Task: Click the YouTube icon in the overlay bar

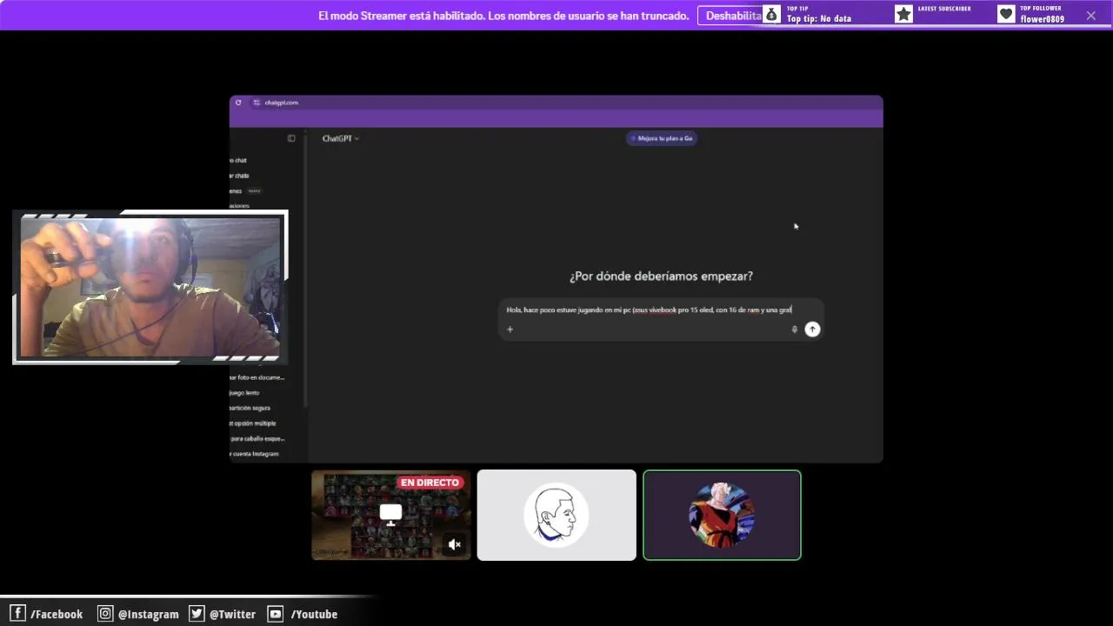Action: tap(276, 614)
